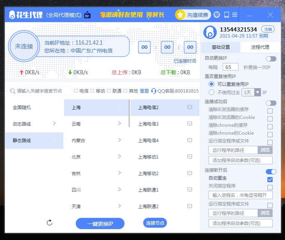Viewport: 285px width, 240px height.
Task: Select the 不使用过去 radio option
Action: [x=211, y=92]
